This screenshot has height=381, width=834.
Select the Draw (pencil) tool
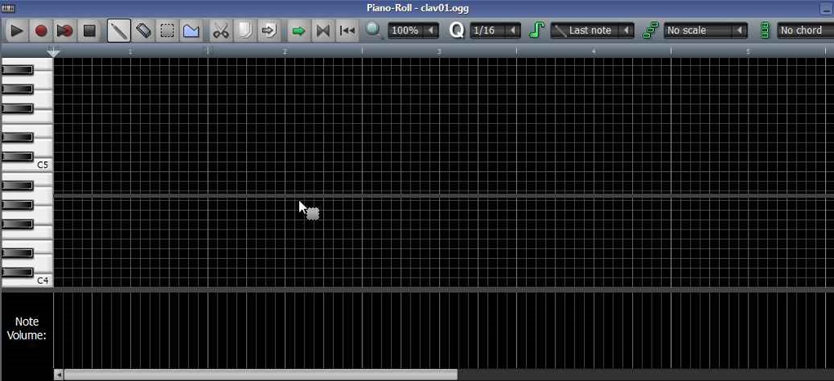[x=119, y=31]
